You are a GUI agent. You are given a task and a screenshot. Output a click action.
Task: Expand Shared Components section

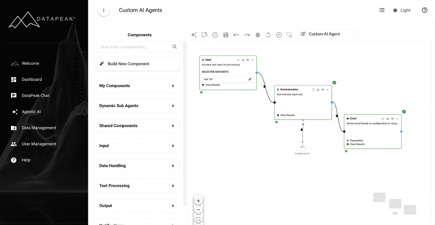[x=138, y=126]
